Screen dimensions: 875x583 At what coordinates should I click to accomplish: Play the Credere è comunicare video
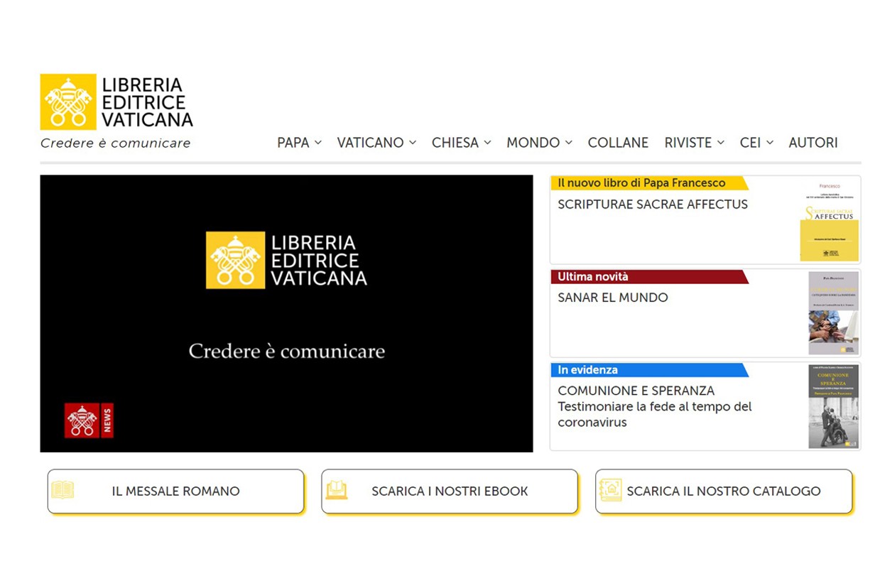click(286, 313)
